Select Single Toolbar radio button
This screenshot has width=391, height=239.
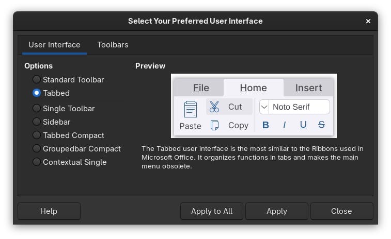(37, 109)
